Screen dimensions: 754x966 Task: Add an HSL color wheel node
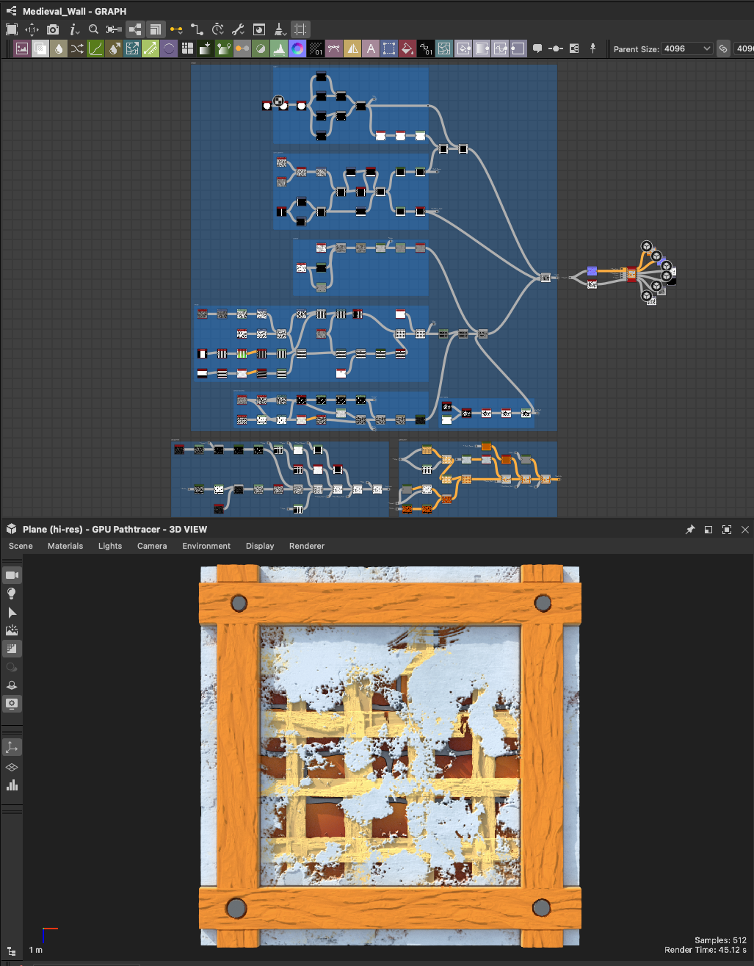297,48
